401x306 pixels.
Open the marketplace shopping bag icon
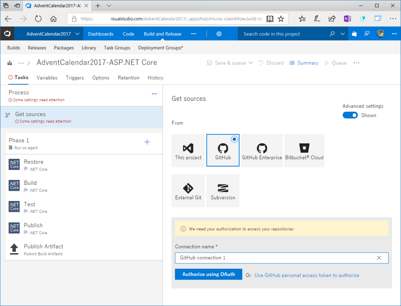click(x=354, y=34)
